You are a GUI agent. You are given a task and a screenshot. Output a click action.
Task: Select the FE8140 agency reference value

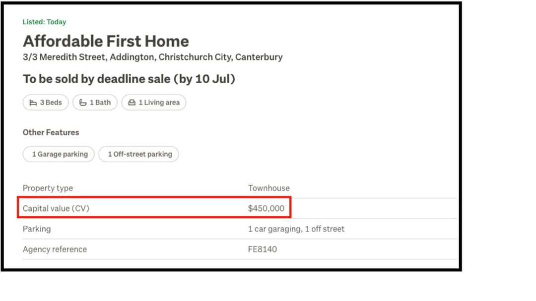(262, 249)
